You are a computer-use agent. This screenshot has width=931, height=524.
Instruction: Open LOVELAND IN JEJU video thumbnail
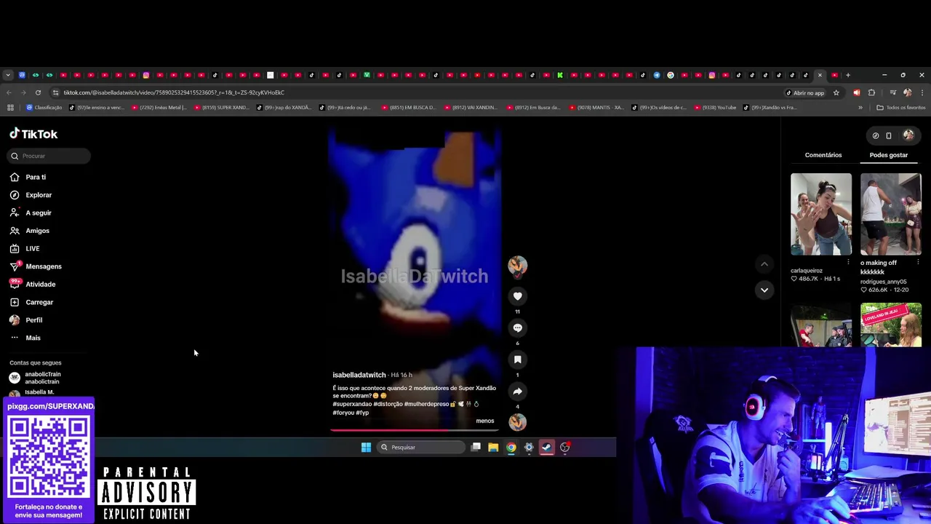(891, 325)
